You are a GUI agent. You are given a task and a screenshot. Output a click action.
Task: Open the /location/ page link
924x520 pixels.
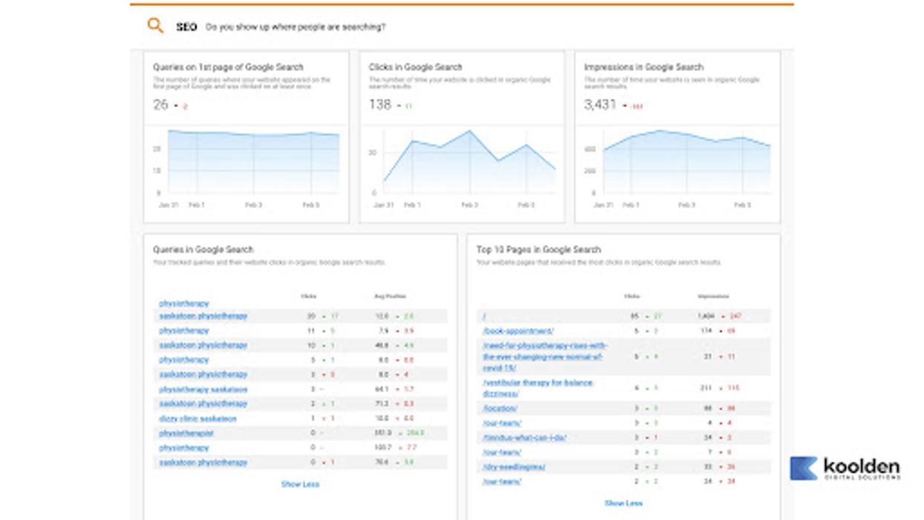click(x=500, y=409)
